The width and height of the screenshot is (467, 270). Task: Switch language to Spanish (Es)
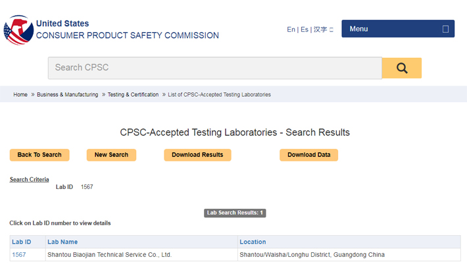pyautogui.click(x=305, y=29)
